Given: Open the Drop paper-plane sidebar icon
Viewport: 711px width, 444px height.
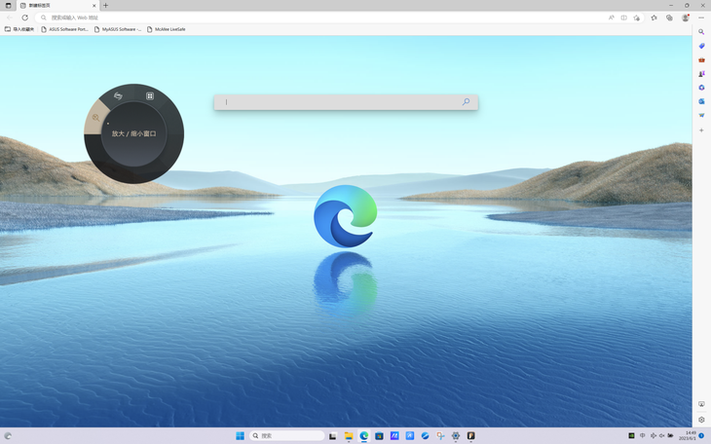Looking at the screenshot, I should click(x=701, y=115).
